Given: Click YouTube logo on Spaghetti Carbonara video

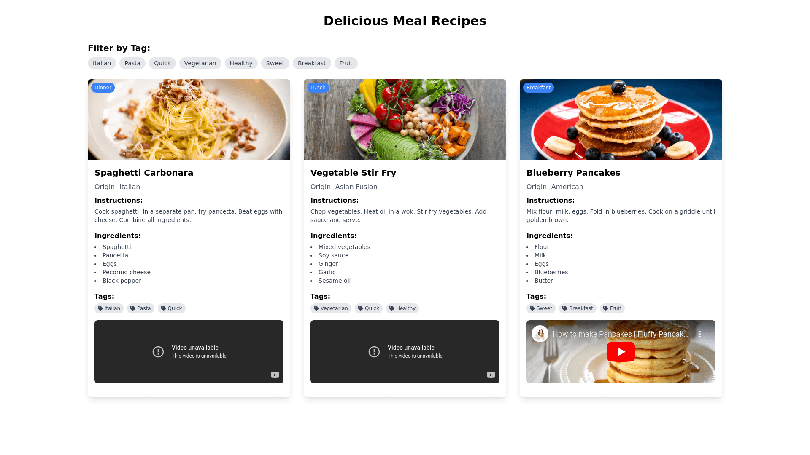Looking at the screenshot, I should [x=275, y=375].
